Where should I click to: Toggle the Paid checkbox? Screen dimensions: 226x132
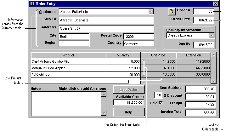[x=161, y=103]
